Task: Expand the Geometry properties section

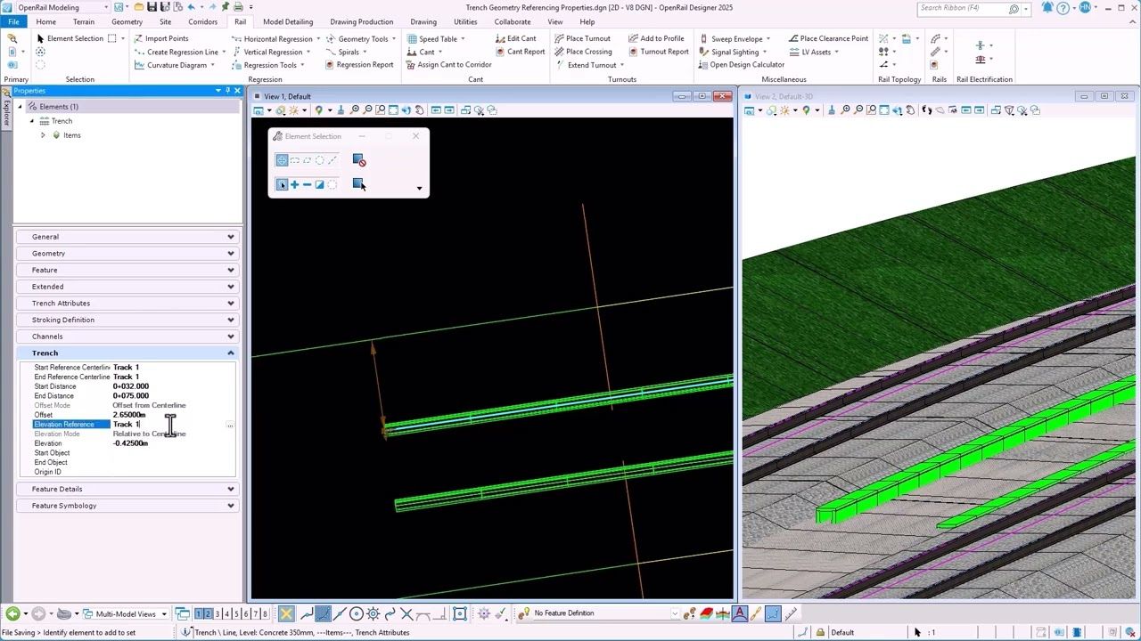Action: click(127, 254)
